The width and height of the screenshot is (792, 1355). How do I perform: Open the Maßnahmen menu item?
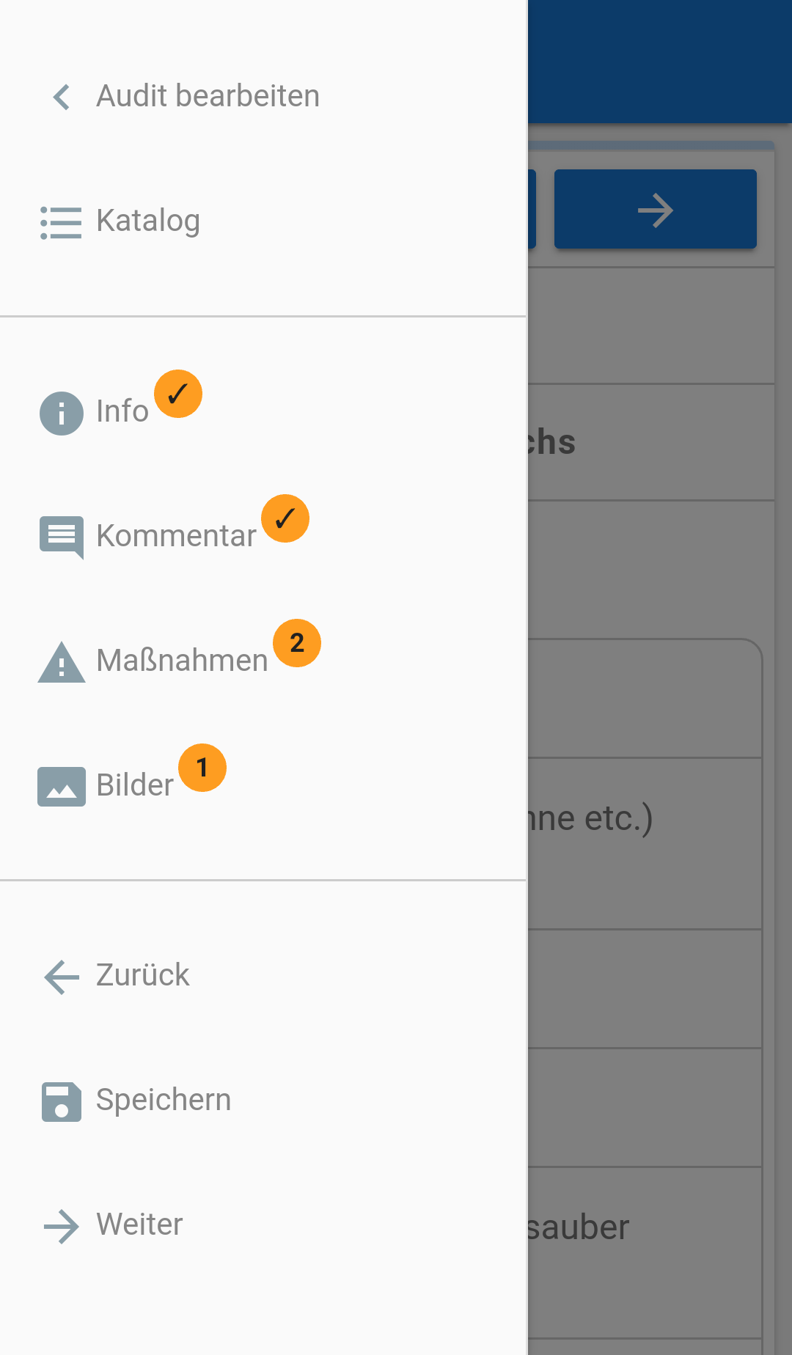tap(182, 661)
